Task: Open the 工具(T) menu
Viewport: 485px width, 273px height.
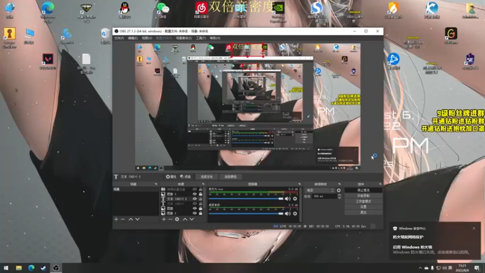Action: click(x=201, y=38)
